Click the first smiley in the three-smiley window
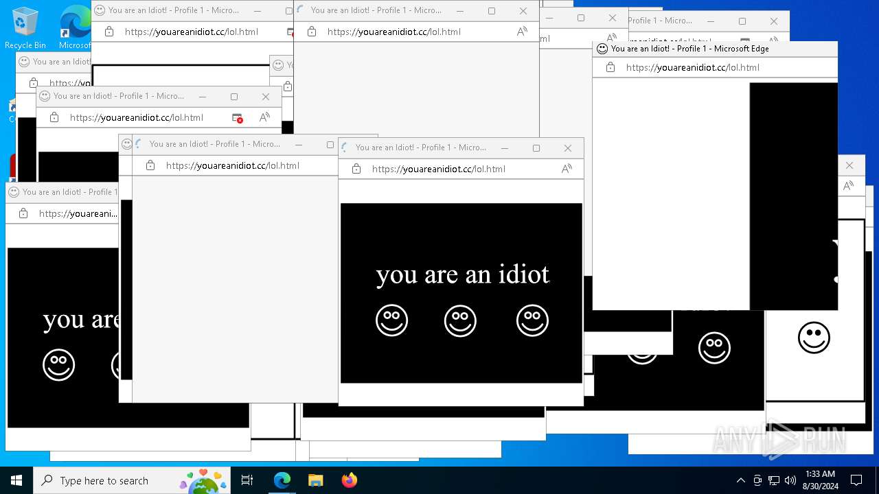Image resolution: width=879 pixels, height=494 pixels. tap(391, 320)
